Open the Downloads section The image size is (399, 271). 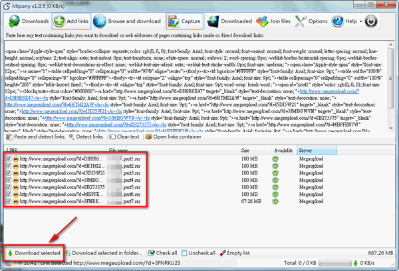pyautogui.click(x=28, y=21)
